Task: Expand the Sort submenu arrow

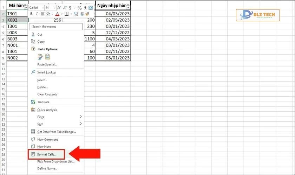Action: tap(81, 124)
